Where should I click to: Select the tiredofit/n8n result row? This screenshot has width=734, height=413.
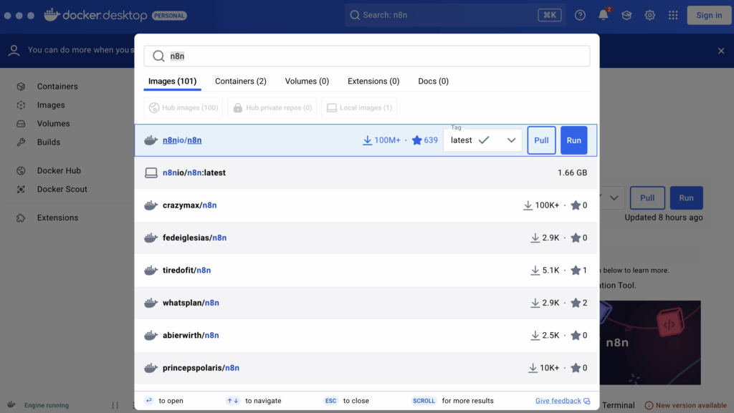[x=366, y=271]
